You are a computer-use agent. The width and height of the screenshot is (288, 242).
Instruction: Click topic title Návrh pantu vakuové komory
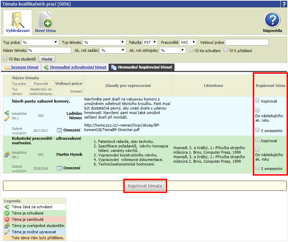pos(41,101)
